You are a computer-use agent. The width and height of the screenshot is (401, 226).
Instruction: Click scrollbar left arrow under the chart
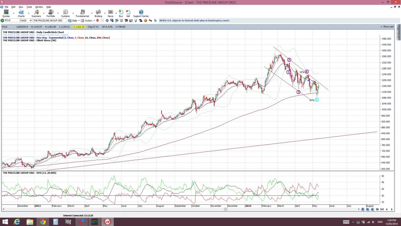pyautogui.click(x=3, y=210)
